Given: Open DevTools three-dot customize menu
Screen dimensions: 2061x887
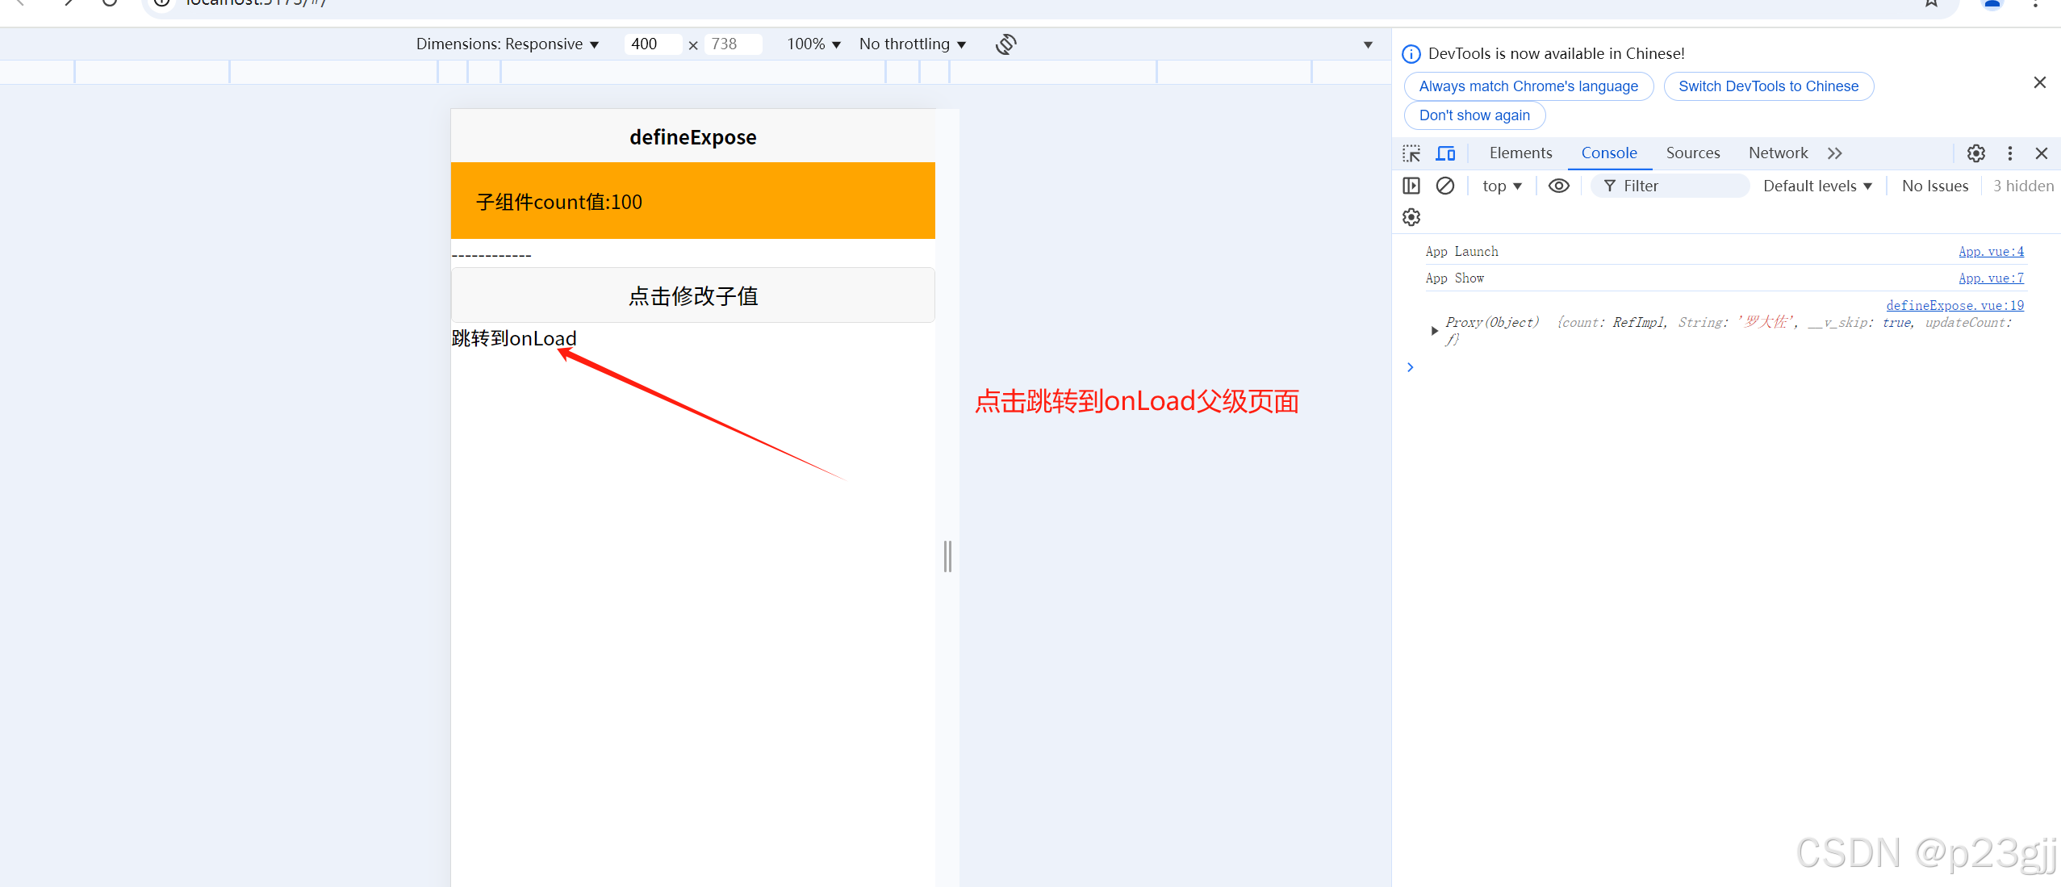Looking at the screenshot, I should click(x=2010, y=153).
